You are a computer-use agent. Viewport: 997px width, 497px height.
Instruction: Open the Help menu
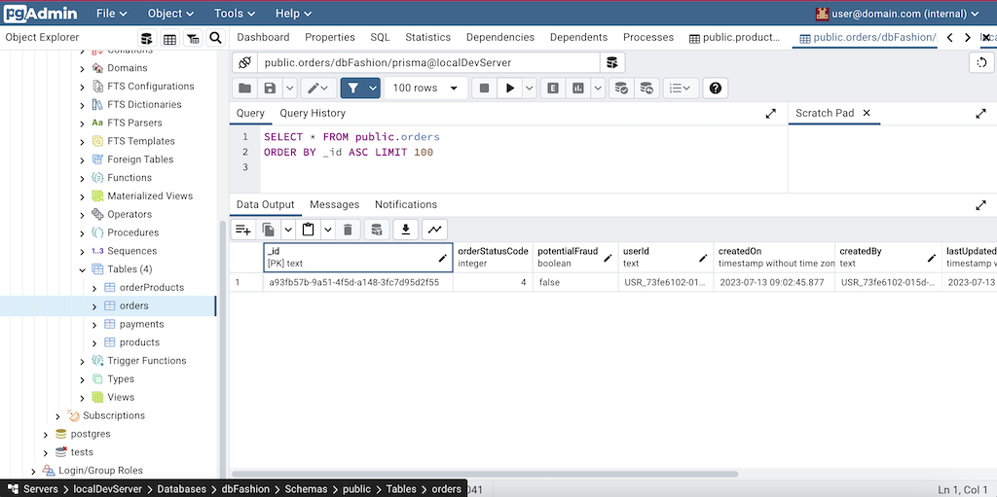(294, 14)
